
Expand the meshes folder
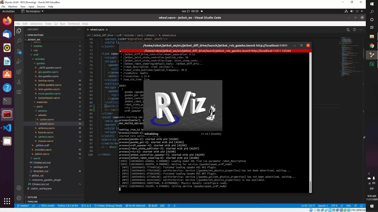tap(38, 46)
